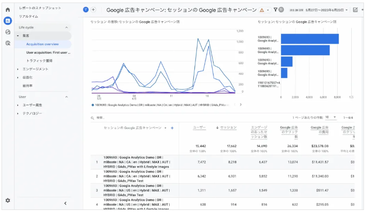Open the rows per page dropdown

(331, 117)
